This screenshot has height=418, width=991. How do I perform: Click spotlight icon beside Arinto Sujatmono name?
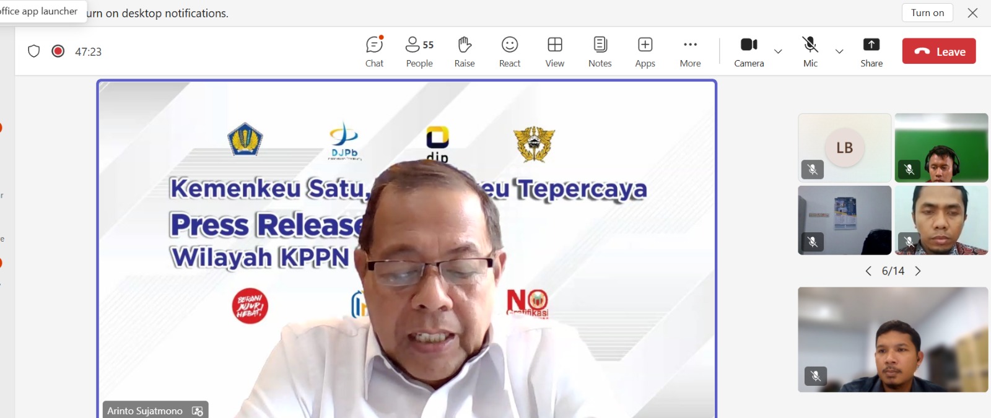coord(198,411)
